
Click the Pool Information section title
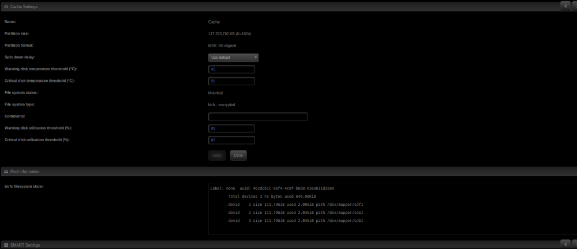(25, 171)
